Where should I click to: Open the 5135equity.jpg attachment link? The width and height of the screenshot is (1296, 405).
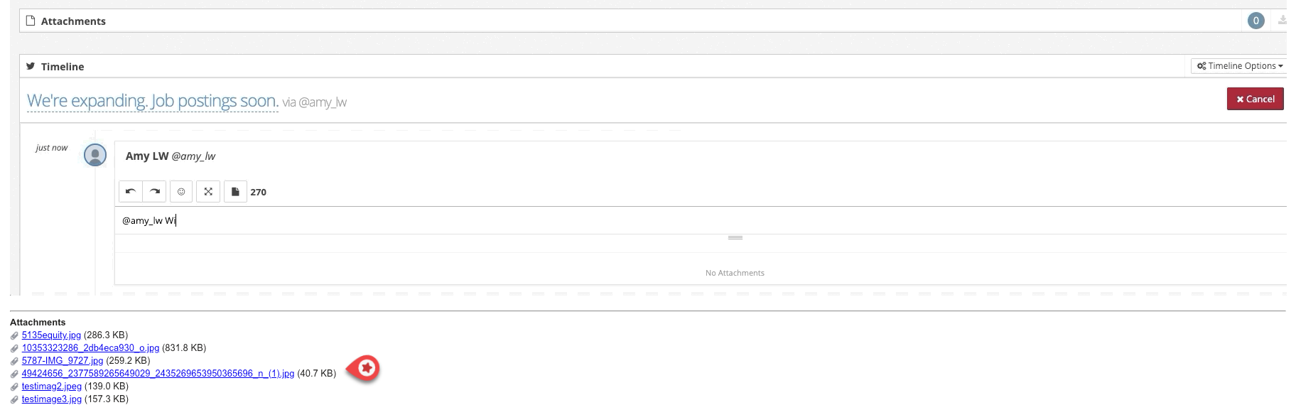point(51,335)
